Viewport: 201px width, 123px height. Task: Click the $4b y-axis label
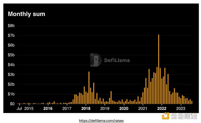[11, 65]
